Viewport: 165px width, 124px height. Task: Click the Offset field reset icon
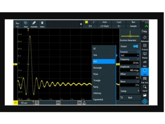click(138, 74)
